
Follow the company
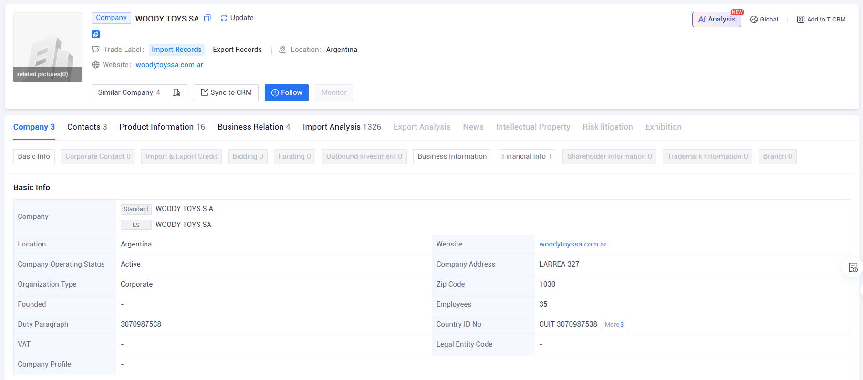coord(287,92)
